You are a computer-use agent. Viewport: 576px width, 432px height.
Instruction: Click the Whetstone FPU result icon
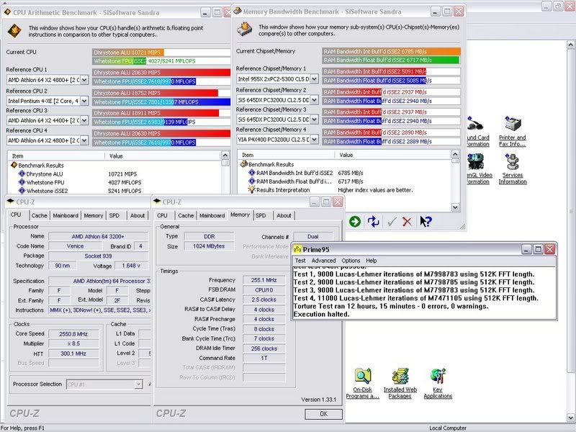[x=22, y=182]
